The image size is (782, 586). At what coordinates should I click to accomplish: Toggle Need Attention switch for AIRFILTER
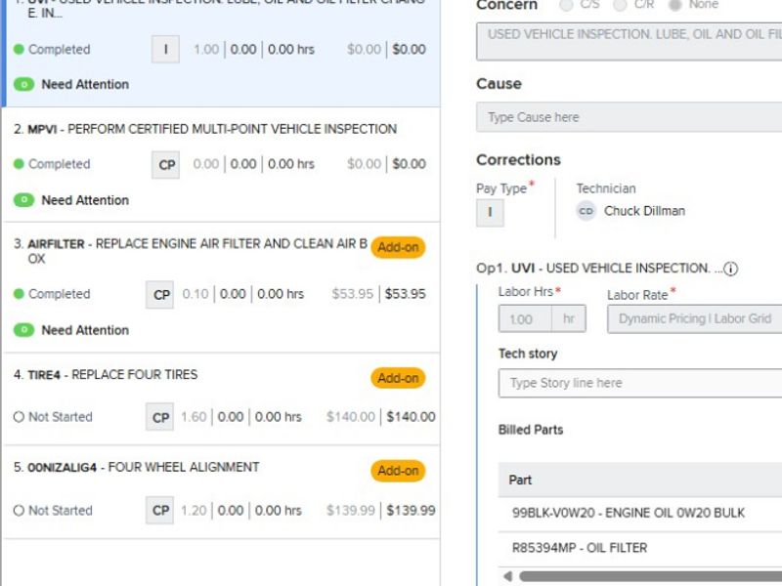pos(24,330)
